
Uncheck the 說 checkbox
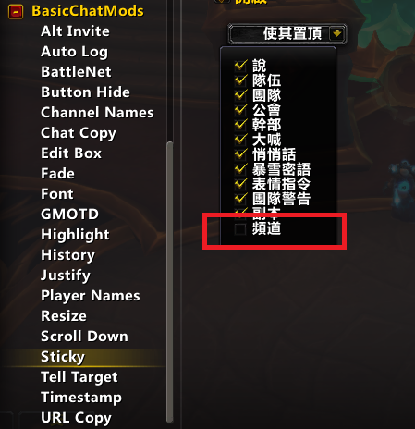(x=240, y=66)
